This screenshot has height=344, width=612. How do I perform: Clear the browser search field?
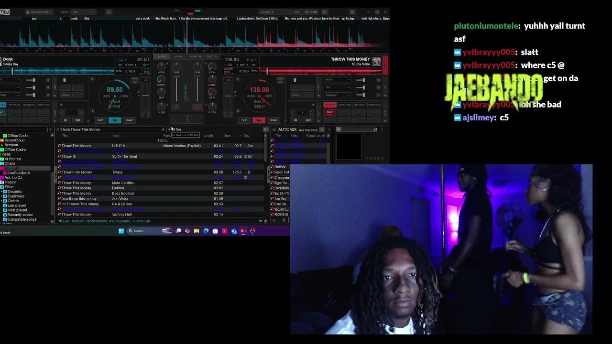pyautogui.click(x=163, y=129)
